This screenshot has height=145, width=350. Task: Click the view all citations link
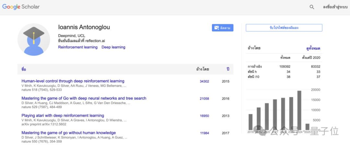point(313,48)
